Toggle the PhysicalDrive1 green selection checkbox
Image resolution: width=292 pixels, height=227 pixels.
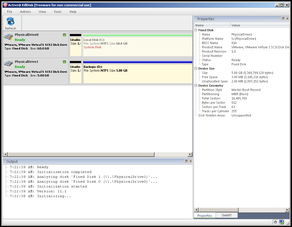click(64, 62)
